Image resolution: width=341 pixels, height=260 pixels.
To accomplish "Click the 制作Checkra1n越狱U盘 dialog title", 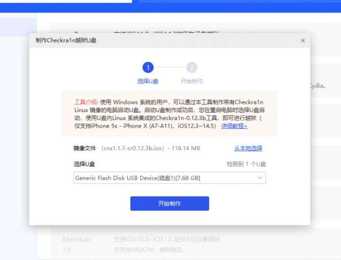I will coord(66,40).
